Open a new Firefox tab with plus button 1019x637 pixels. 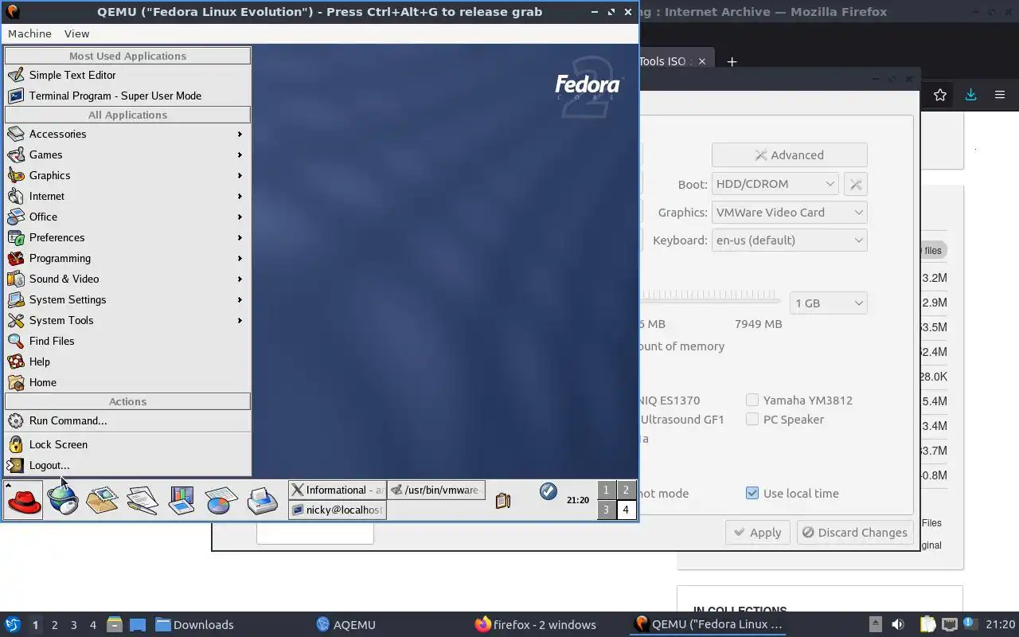[x=732, y=61]
